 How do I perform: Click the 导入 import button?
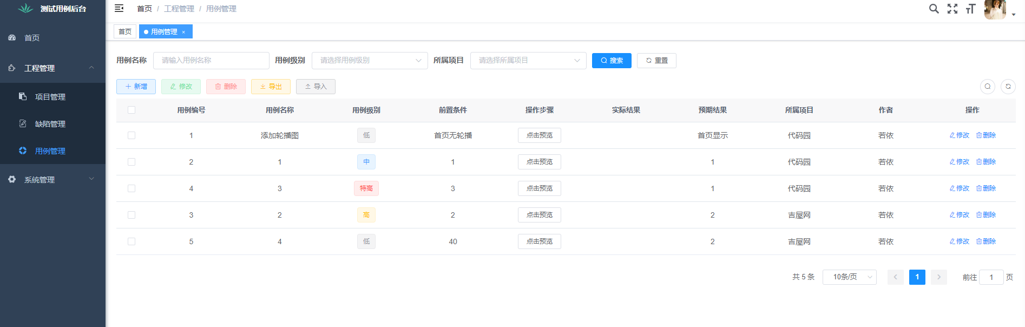[x=316, y=87]
